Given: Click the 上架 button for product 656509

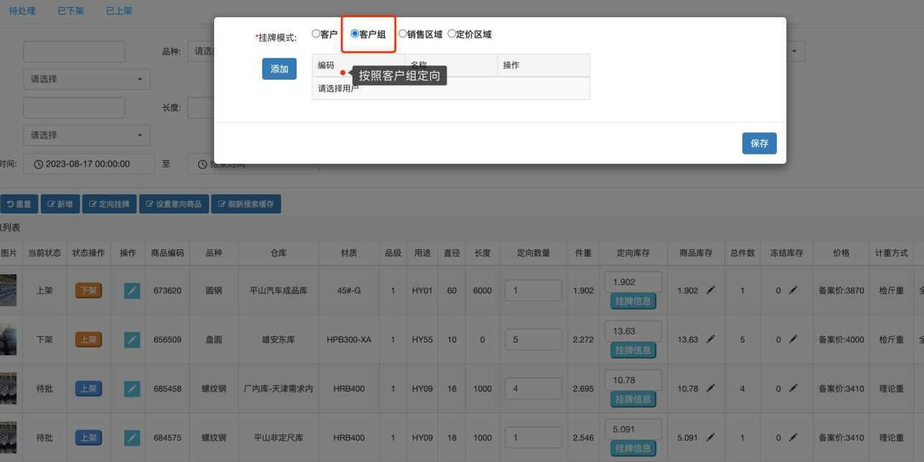Looking at the screenshot, I should 88,340.
